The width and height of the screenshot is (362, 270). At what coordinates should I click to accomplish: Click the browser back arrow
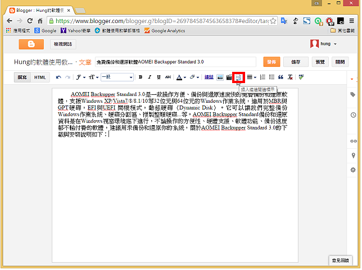pos(10,21)
